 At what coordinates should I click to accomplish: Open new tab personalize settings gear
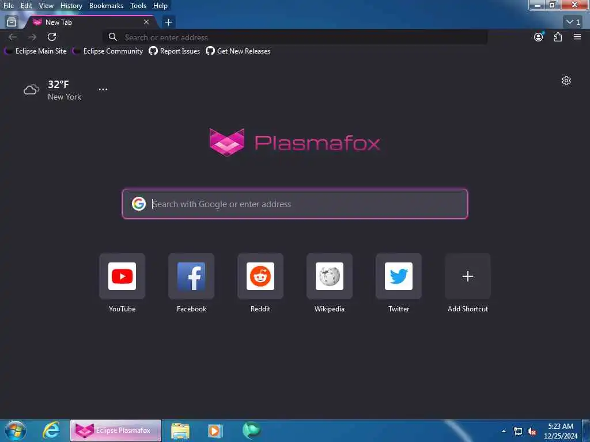point(566,81)
